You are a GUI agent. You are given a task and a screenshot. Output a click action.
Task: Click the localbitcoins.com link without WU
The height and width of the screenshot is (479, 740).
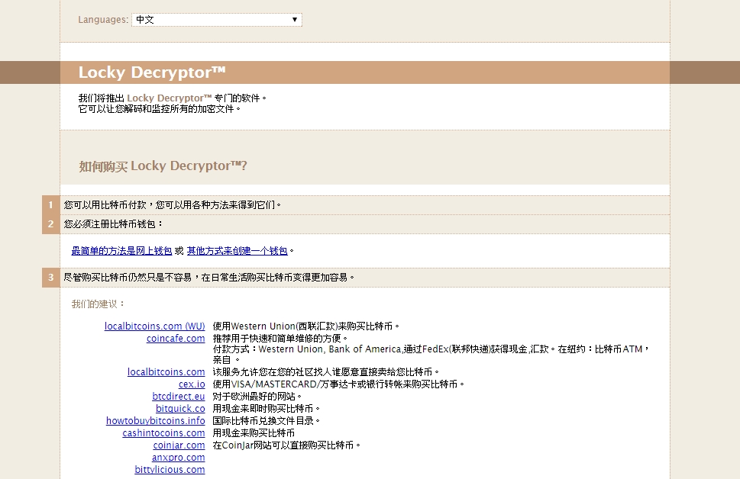pos(166,372)
